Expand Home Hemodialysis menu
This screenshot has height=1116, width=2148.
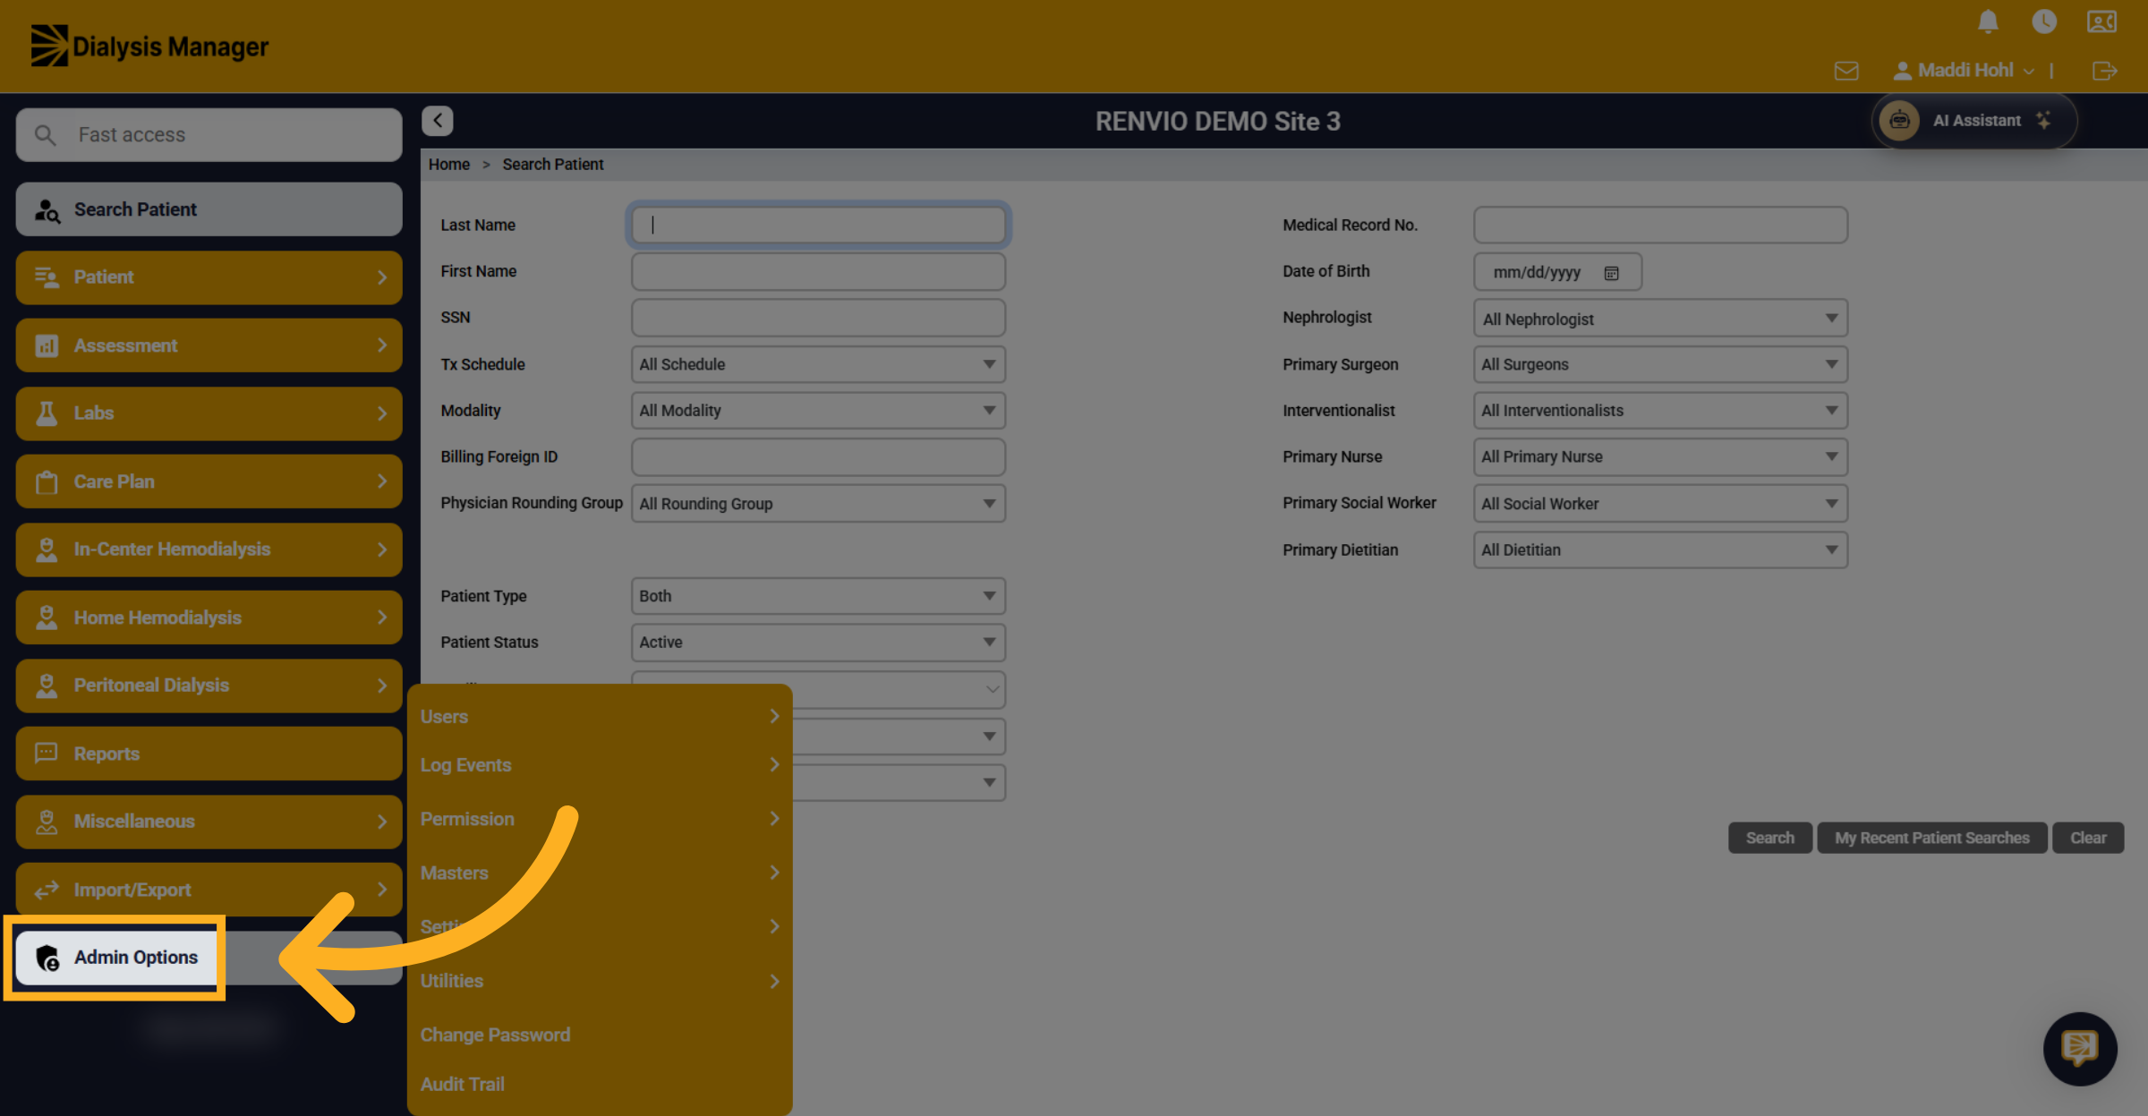(209, 618)
